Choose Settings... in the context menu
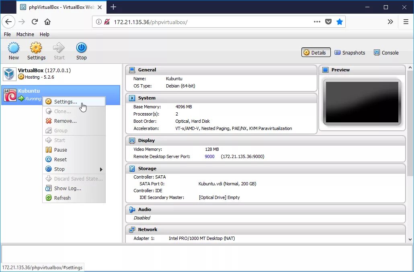The height and width of the screenshot is (272, 414). pos(74,102)
